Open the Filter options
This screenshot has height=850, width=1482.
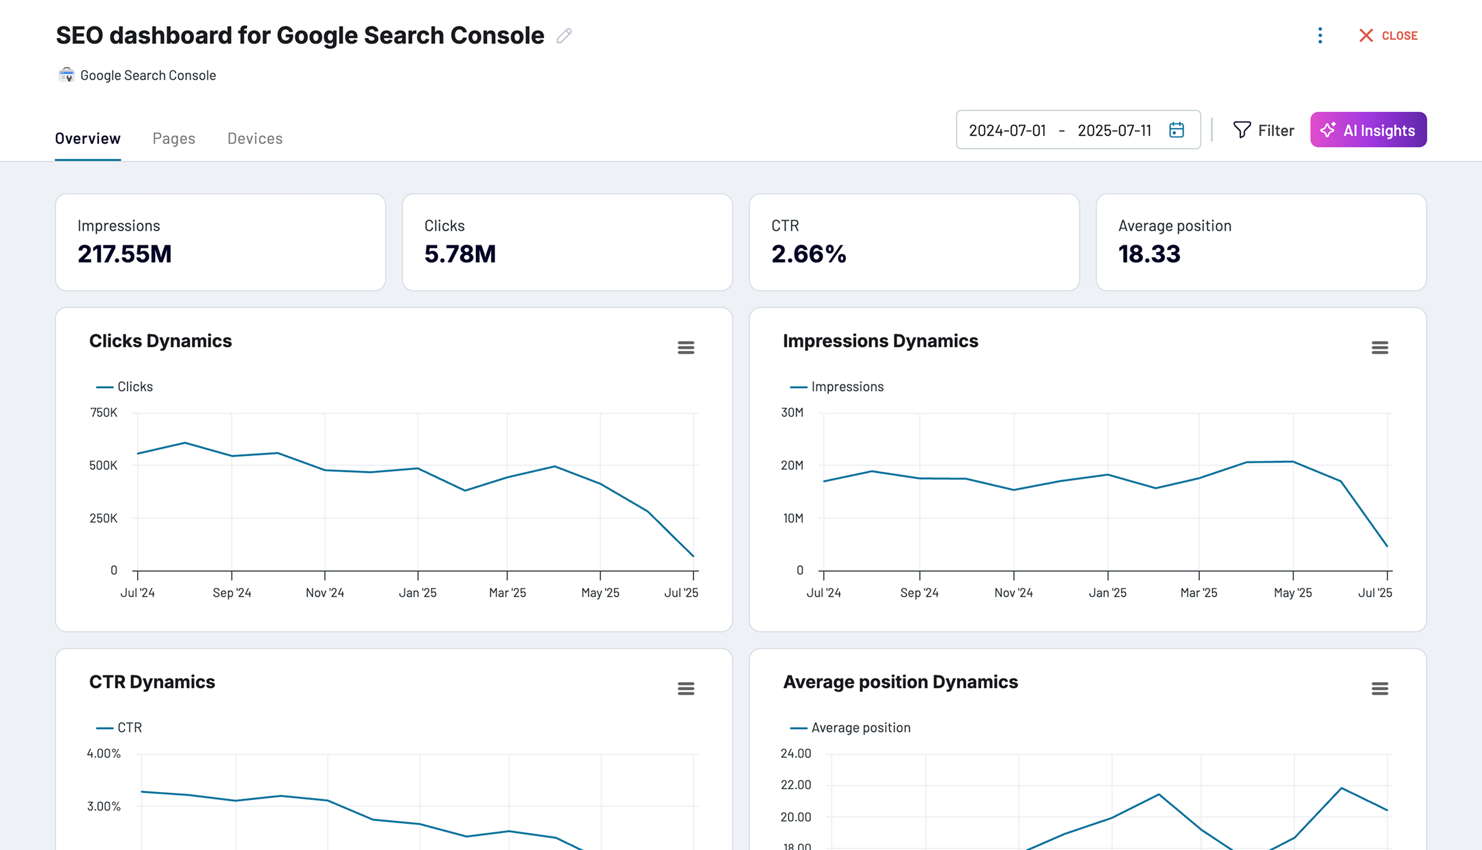coord(1263,130)
